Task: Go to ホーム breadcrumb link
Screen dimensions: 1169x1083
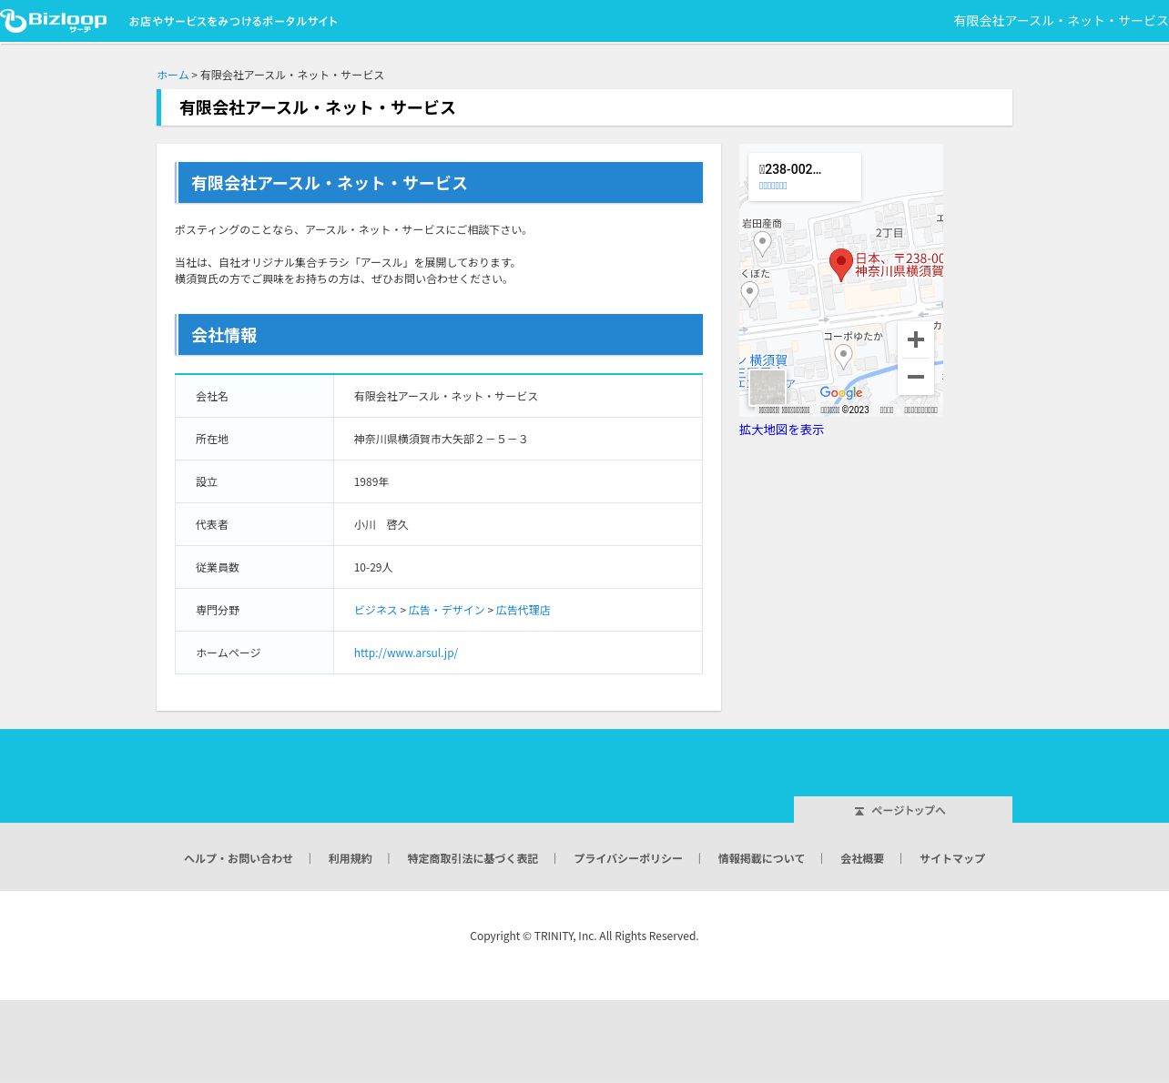Action: [173, 75]
